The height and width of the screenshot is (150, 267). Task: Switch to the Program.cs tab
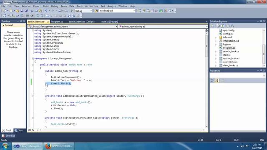tap(57, 22)
